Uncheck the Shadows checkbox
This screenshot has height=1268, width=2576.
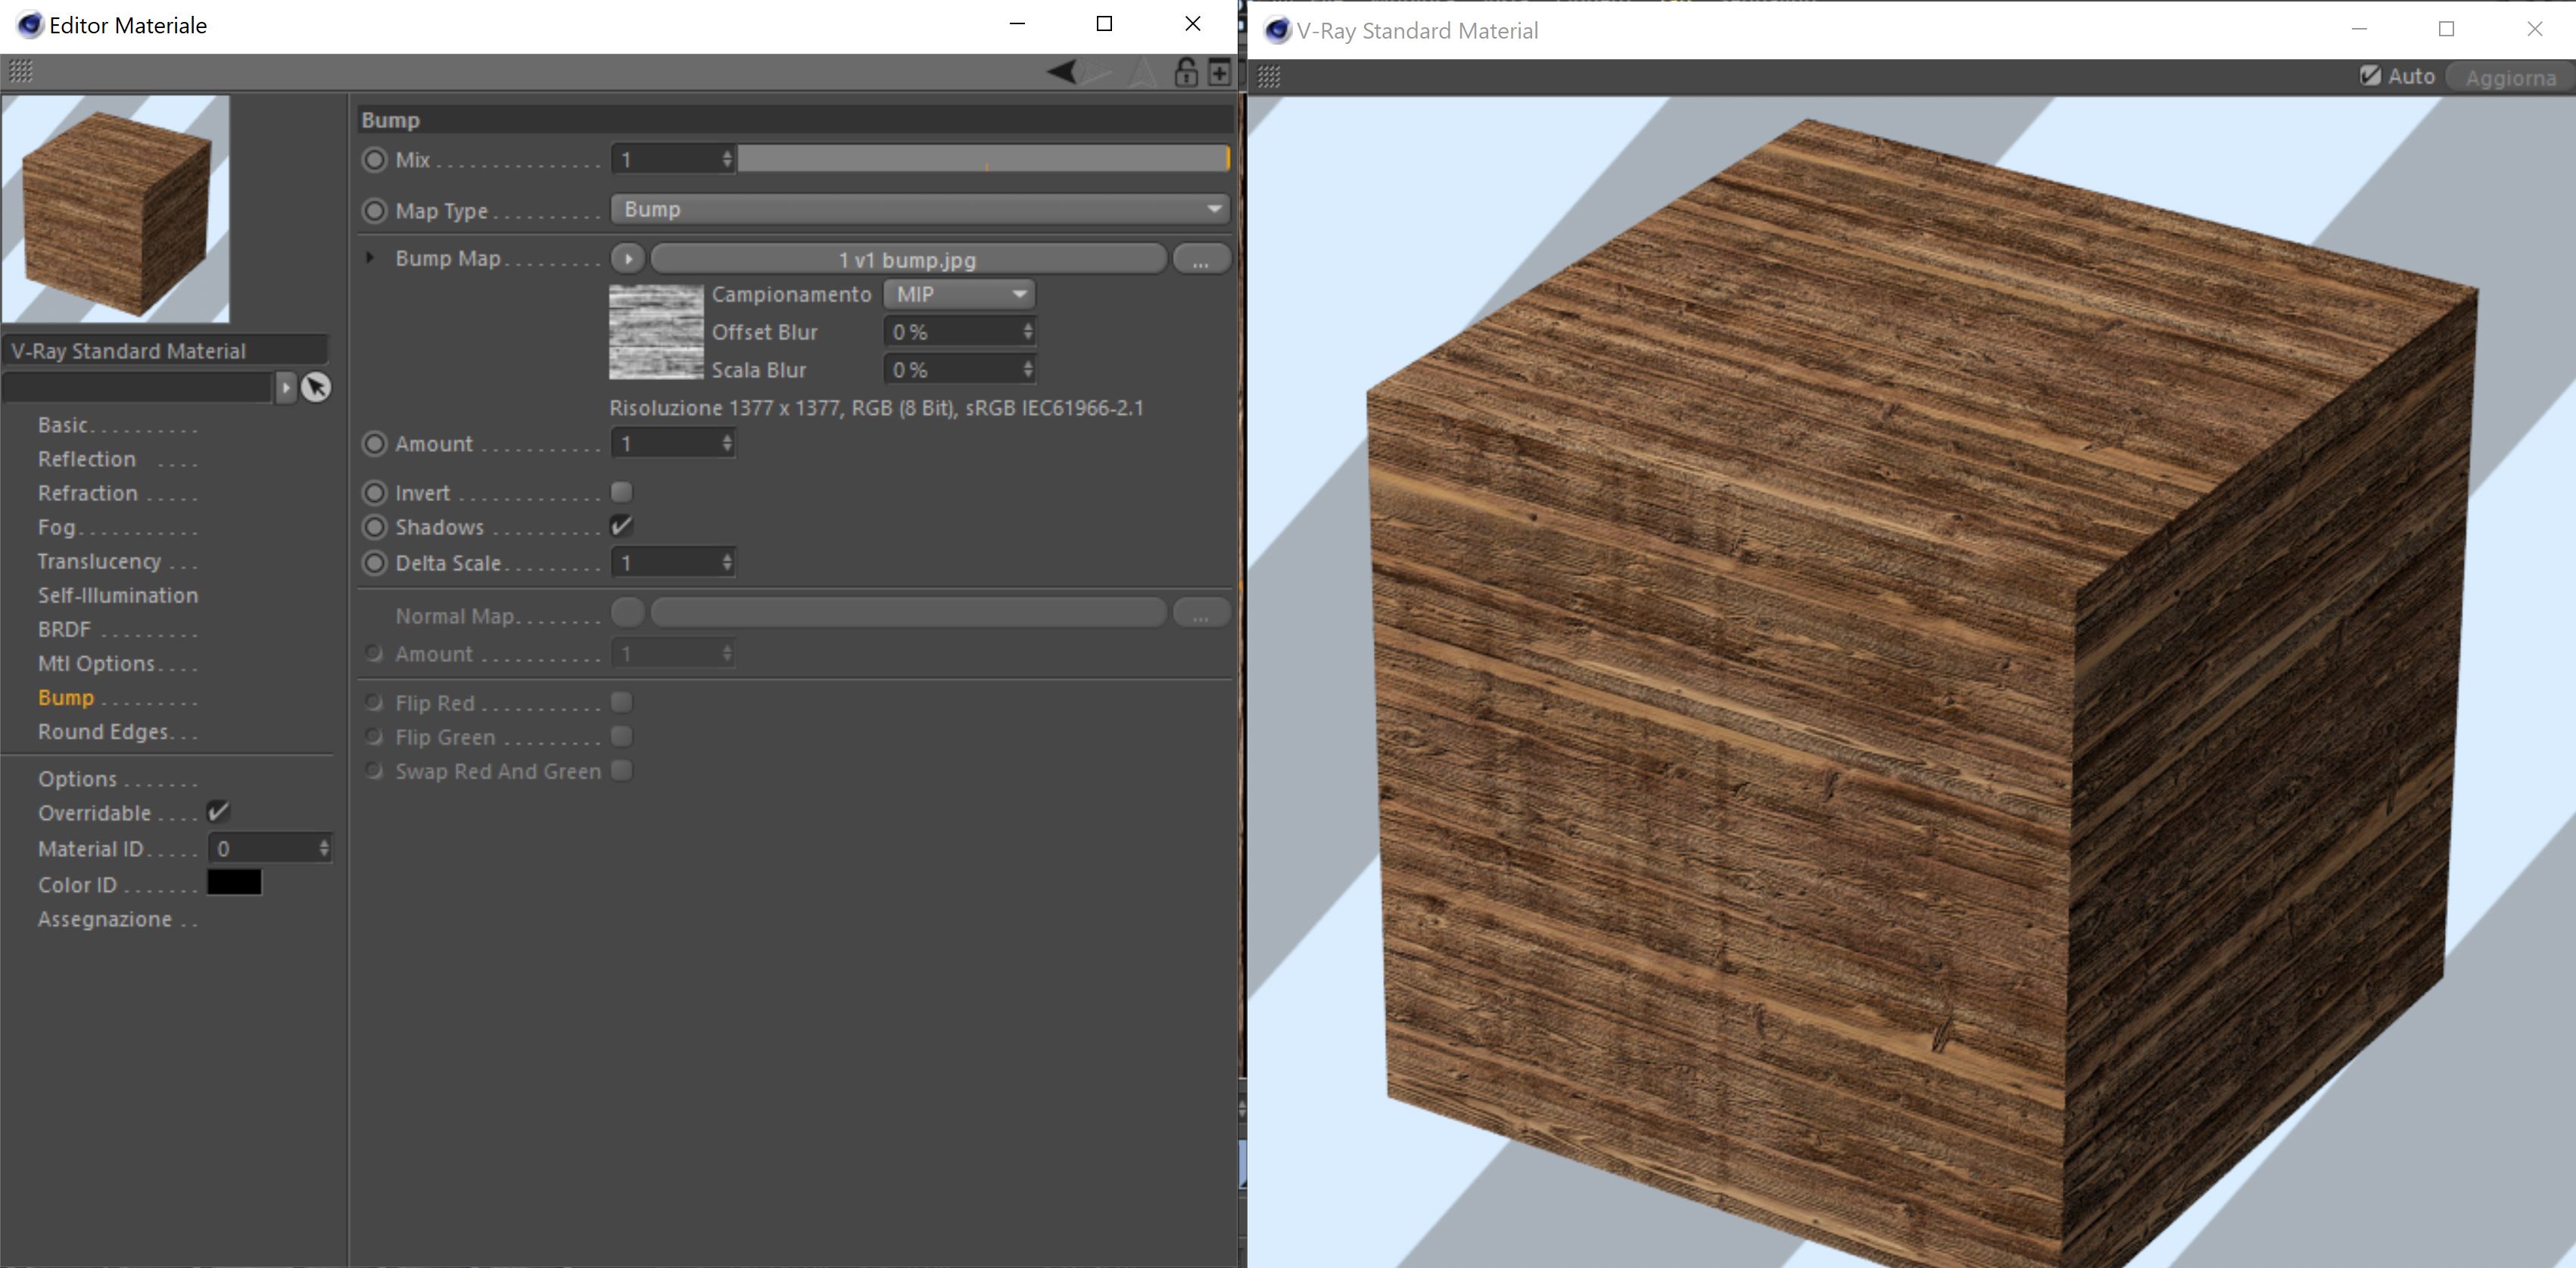(x=621, y=526)
